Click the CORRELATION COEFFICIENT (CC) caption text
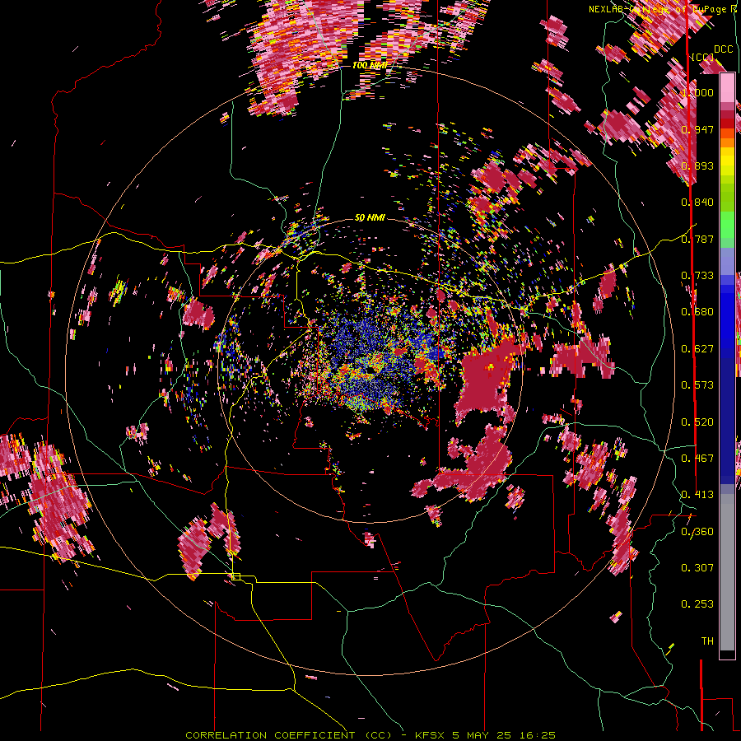 [x=288, y=735]
